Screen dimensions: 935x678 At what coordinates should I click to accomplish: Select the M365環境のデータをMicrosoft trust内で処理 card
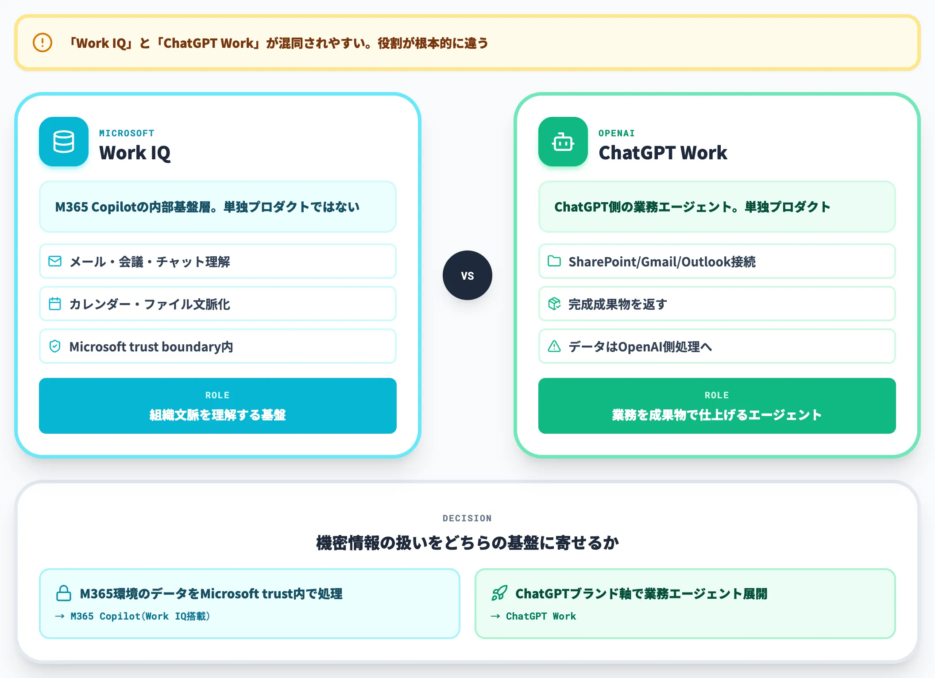250,604
